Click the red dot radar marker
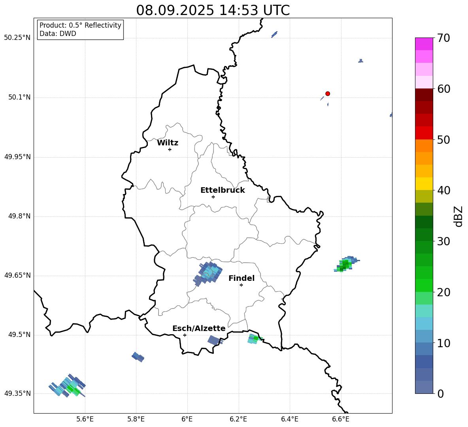The height and width of the screenshot is (427, 468). tap(327, 94)
